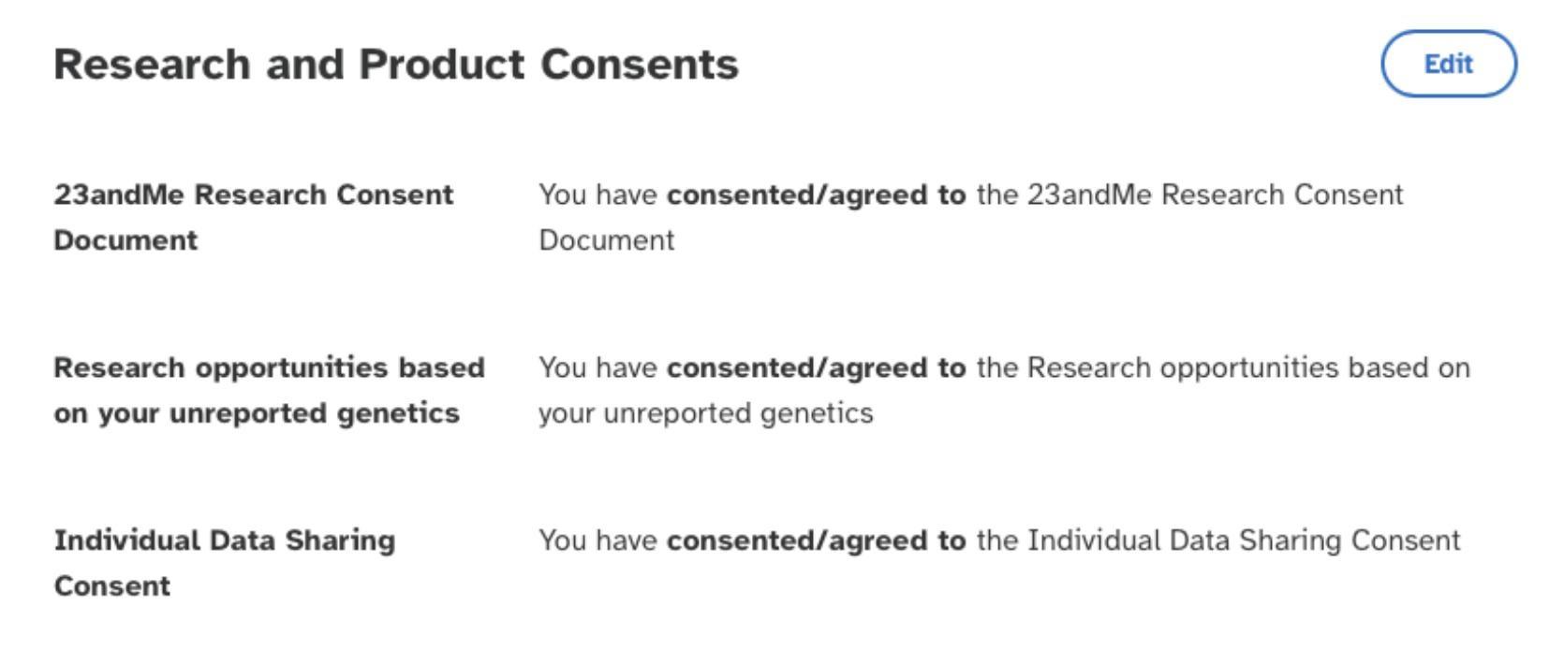Click "Document" ending the first status sentence
This screenshot has height=664, width=1564.
pyautogui.click(x=606, y=240)
